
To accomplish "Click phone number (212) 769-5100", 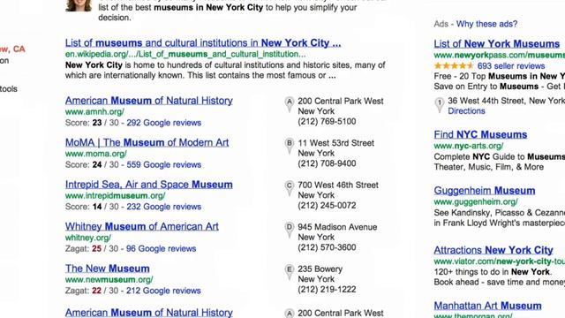I will point(327,122).
